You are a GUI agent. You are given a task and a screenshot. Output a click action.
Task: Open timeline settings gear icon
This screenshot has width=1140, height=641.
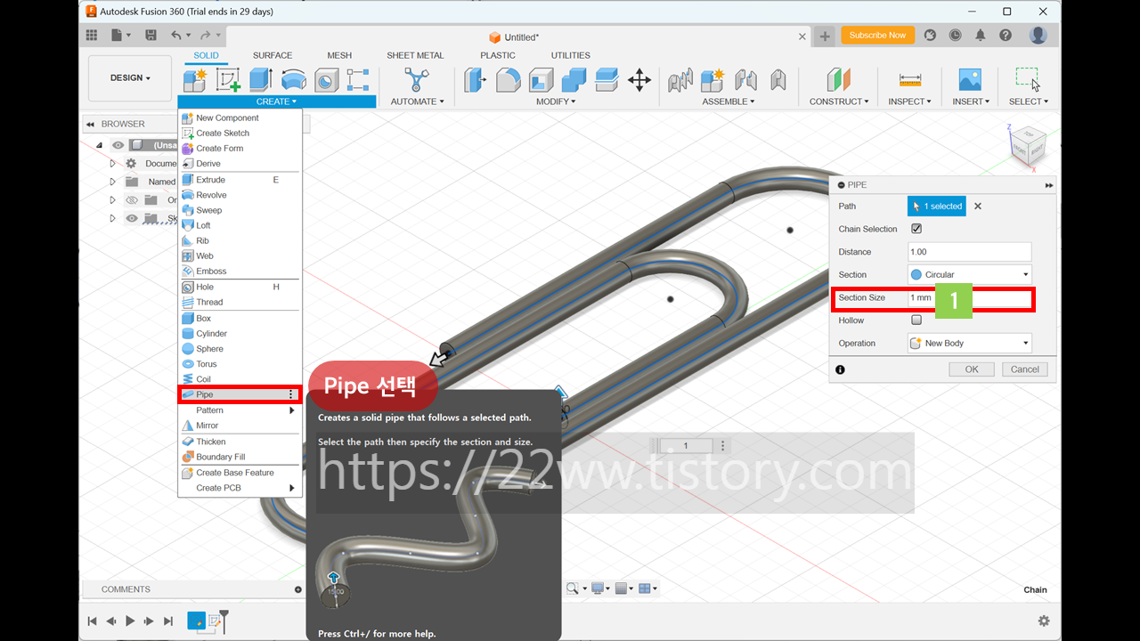coord(1044,621)
